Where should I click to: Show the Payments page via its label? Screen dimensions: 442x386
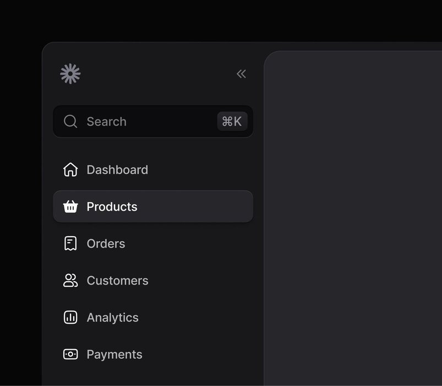tap(114, 355)
